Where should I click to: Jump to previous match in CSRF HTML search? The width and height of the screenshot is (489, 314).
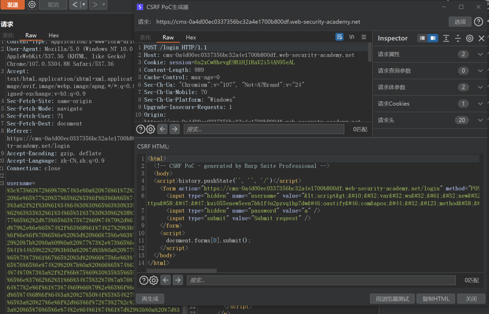[x=166, y=280]
